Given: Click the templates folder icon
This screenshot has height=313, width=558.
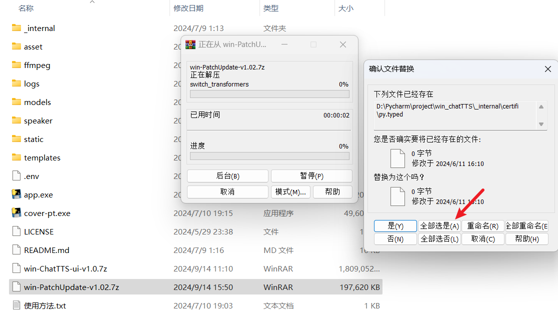Looking at the screenshot, I should pos(16,157).
